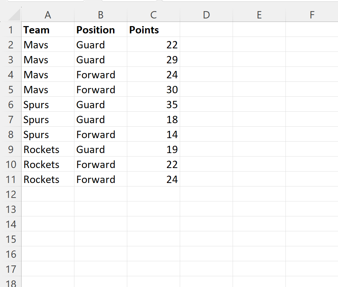Screen dimensions: 338x287
Task: Click the Position header cell
Action: [100, 30]
